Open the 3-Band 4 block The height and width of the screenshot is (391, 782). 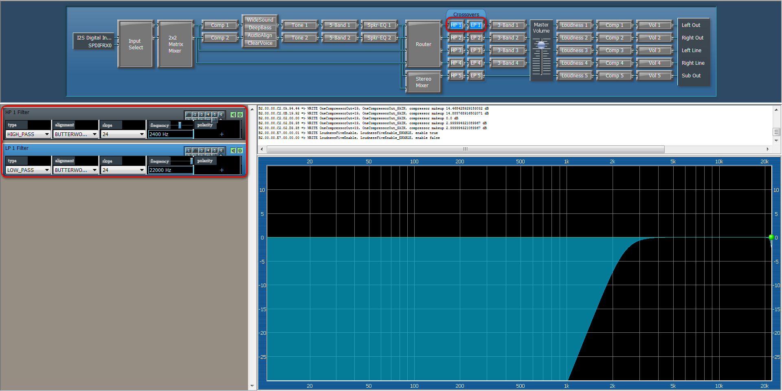[x=508, y=63]
